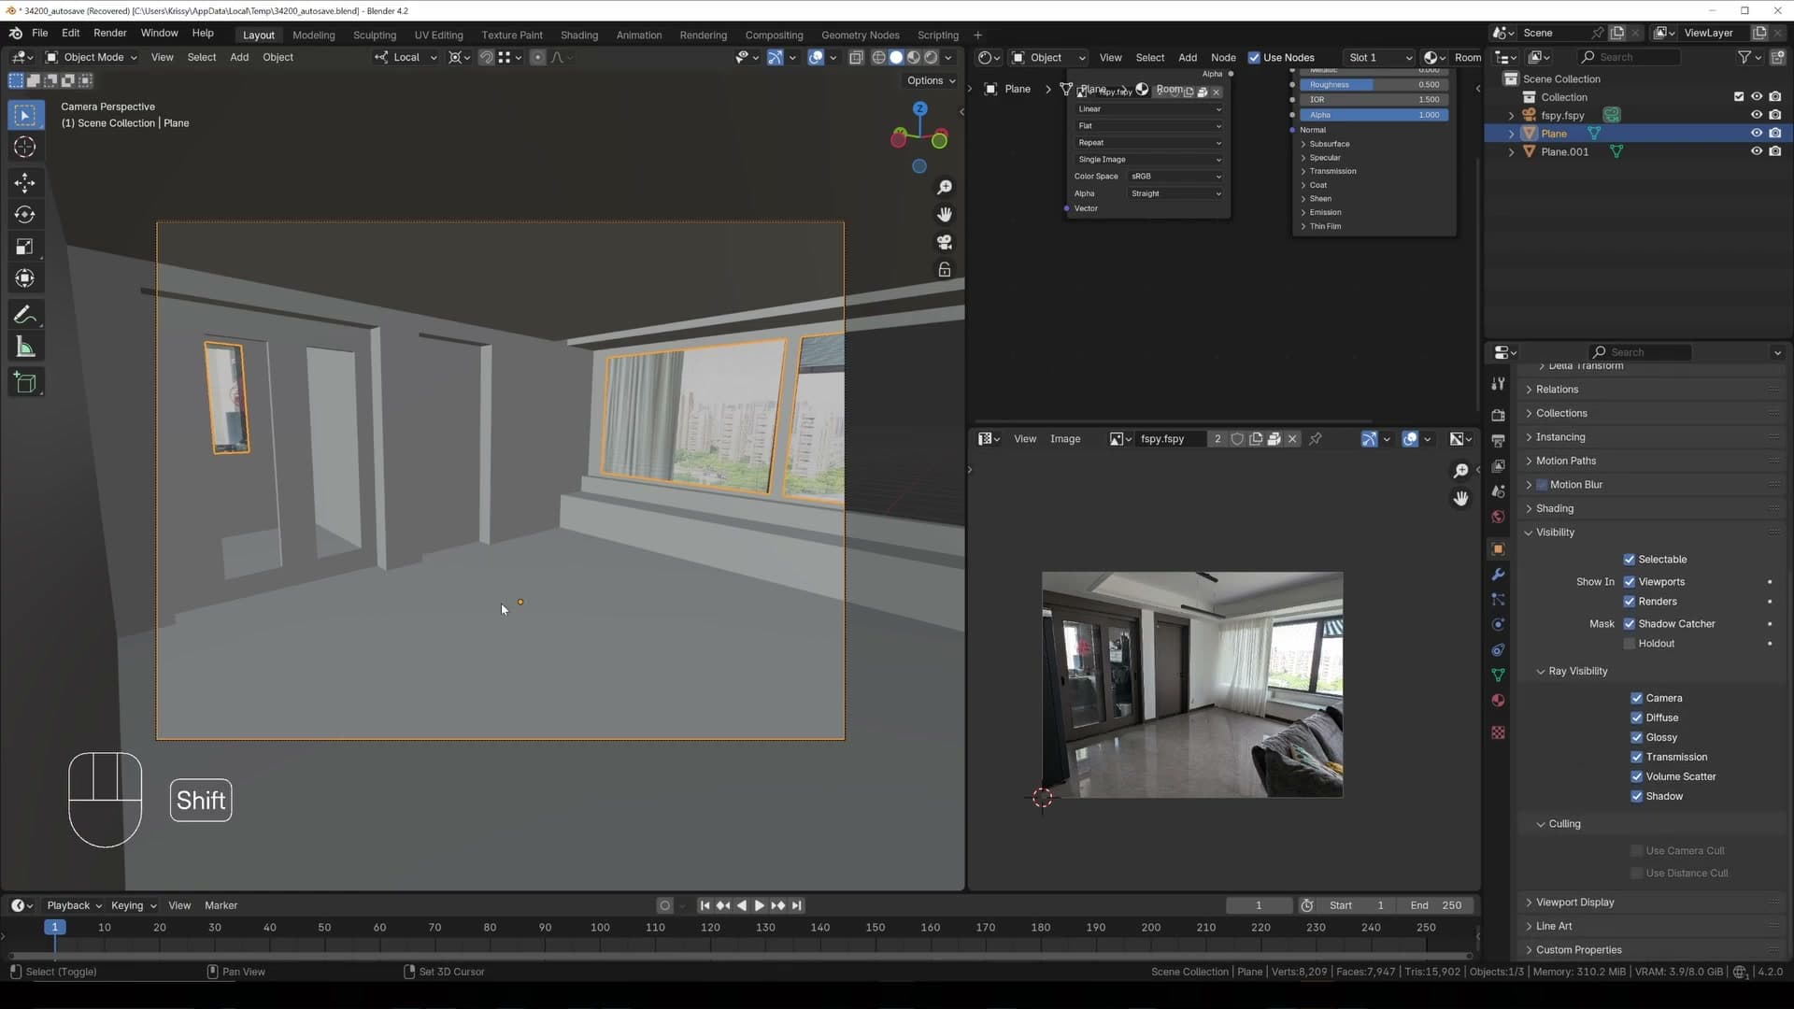This screenshot has width=1794, height=1009.
Task: Select the Select Box tool
Action: click(x=25, y=116)
